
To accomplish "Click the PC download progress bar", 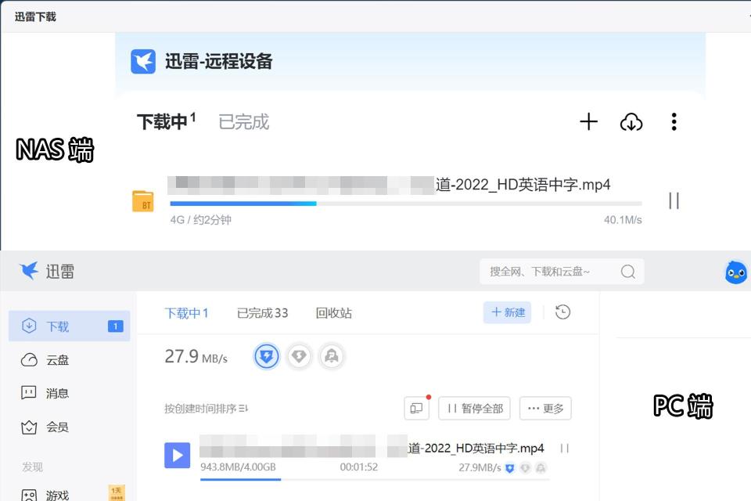I will (375, 479).
